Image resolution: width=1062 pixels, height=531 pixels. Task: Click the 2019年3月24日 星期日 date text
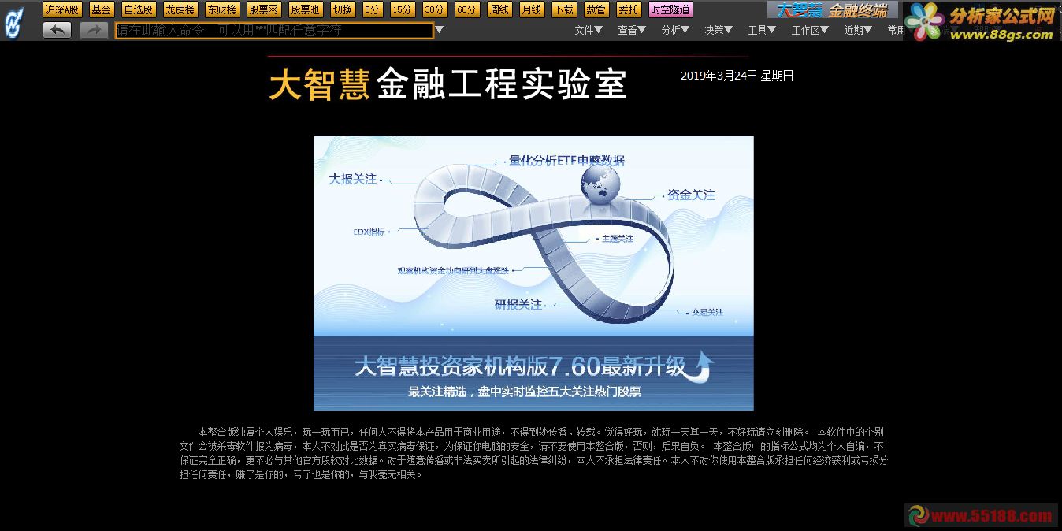point(737,76)
